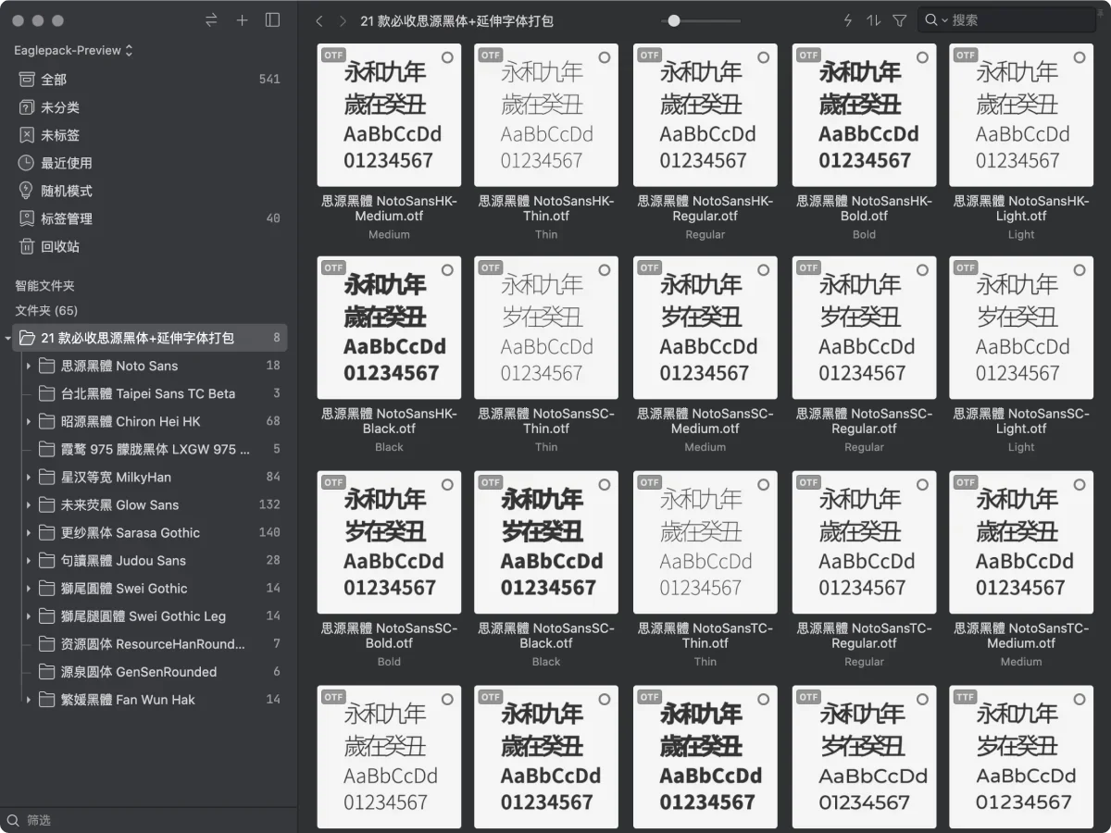Screen dimensions: 1111x833
Task: Click the 随机模式 sidebar entry
Action: (x=67, y=191)
